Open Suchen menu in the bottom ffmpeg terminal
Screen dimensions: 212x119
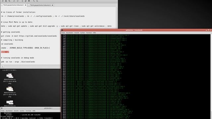[x=22, y=111]
